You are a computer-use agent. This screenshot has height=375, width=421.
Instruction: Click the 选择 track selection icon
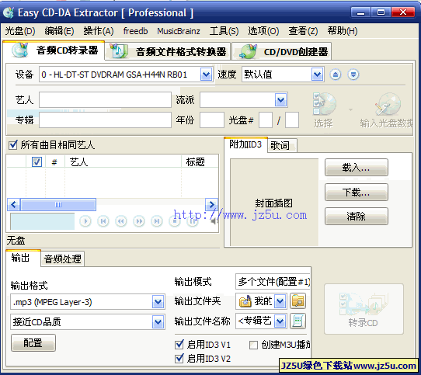tap(325, 104)
